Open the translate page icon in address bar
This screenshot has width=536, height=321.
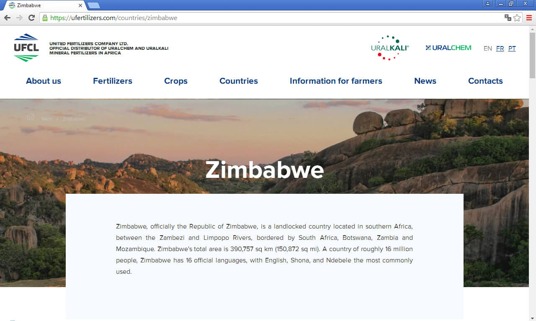coord(508,18)
